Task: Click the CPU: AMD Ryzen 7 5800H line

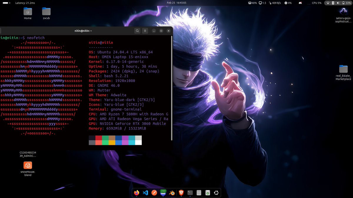Action: (x=129, y=114)
